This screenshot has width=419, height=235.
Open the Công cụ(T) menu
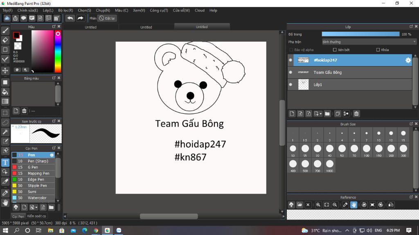pyautogui.click(x=159, y=10)
